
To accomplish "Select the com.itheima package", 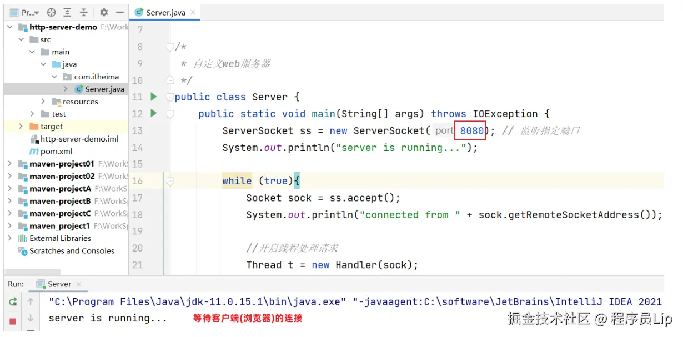I will point(97,77).
